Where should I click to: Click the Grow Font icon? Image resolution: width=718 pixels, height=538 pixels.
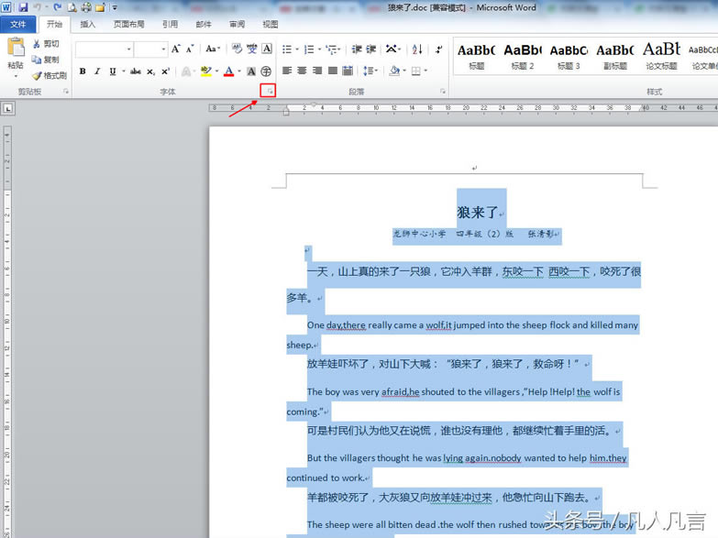[x=176, y=49]
